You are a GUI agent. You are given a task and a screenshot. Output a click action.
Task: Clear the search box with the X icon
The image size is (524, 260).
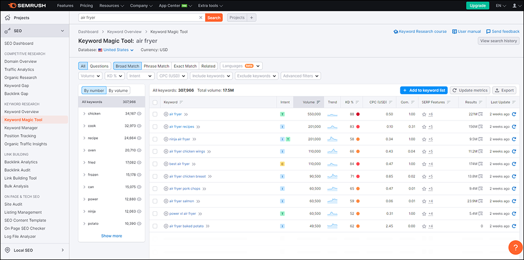click(x=201, y=17)
